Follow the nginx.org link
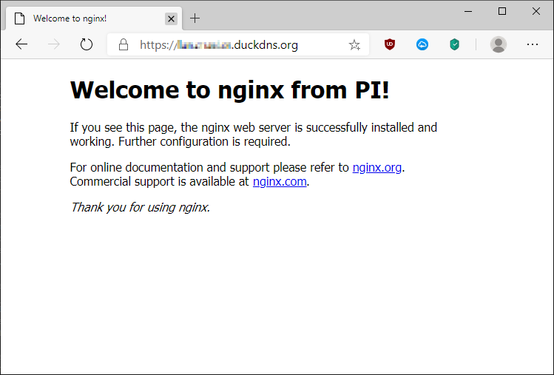554x375 pixels. 377,167
